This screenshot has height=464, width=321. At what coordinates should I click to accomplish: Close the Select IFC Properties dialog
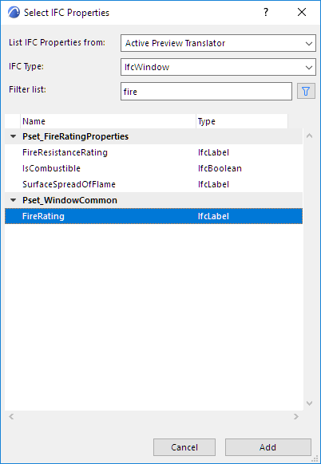[x=302, y=12]
